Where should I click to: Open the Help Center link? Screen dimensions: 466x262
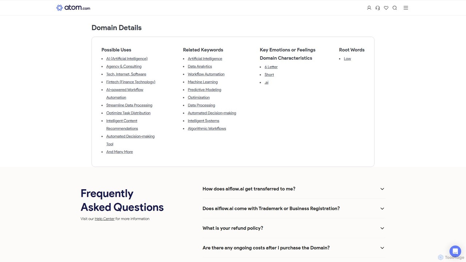[x=104, y=219]
